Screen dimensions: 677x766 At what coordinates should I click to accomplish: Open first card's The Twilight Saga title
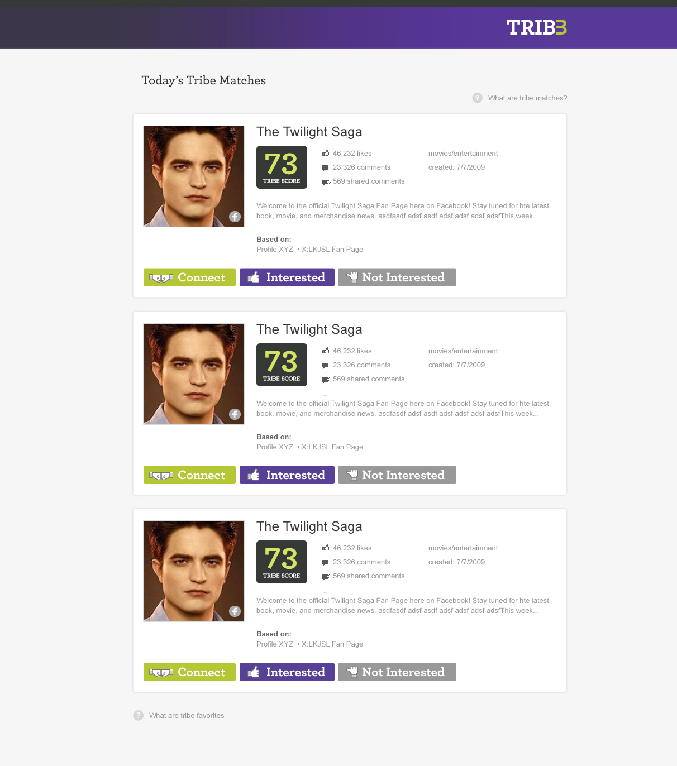click(309, 132)
